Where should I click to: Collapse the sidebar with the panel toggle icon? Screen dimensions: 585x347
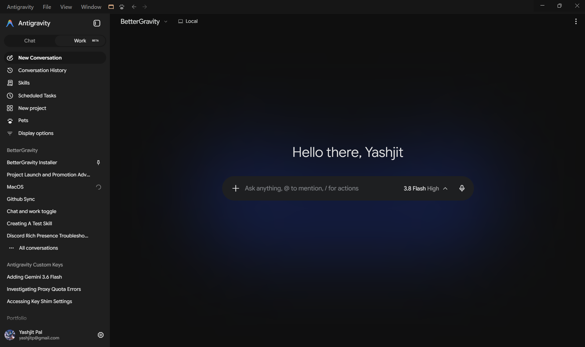pyautogui.click(x=97, y=23)
